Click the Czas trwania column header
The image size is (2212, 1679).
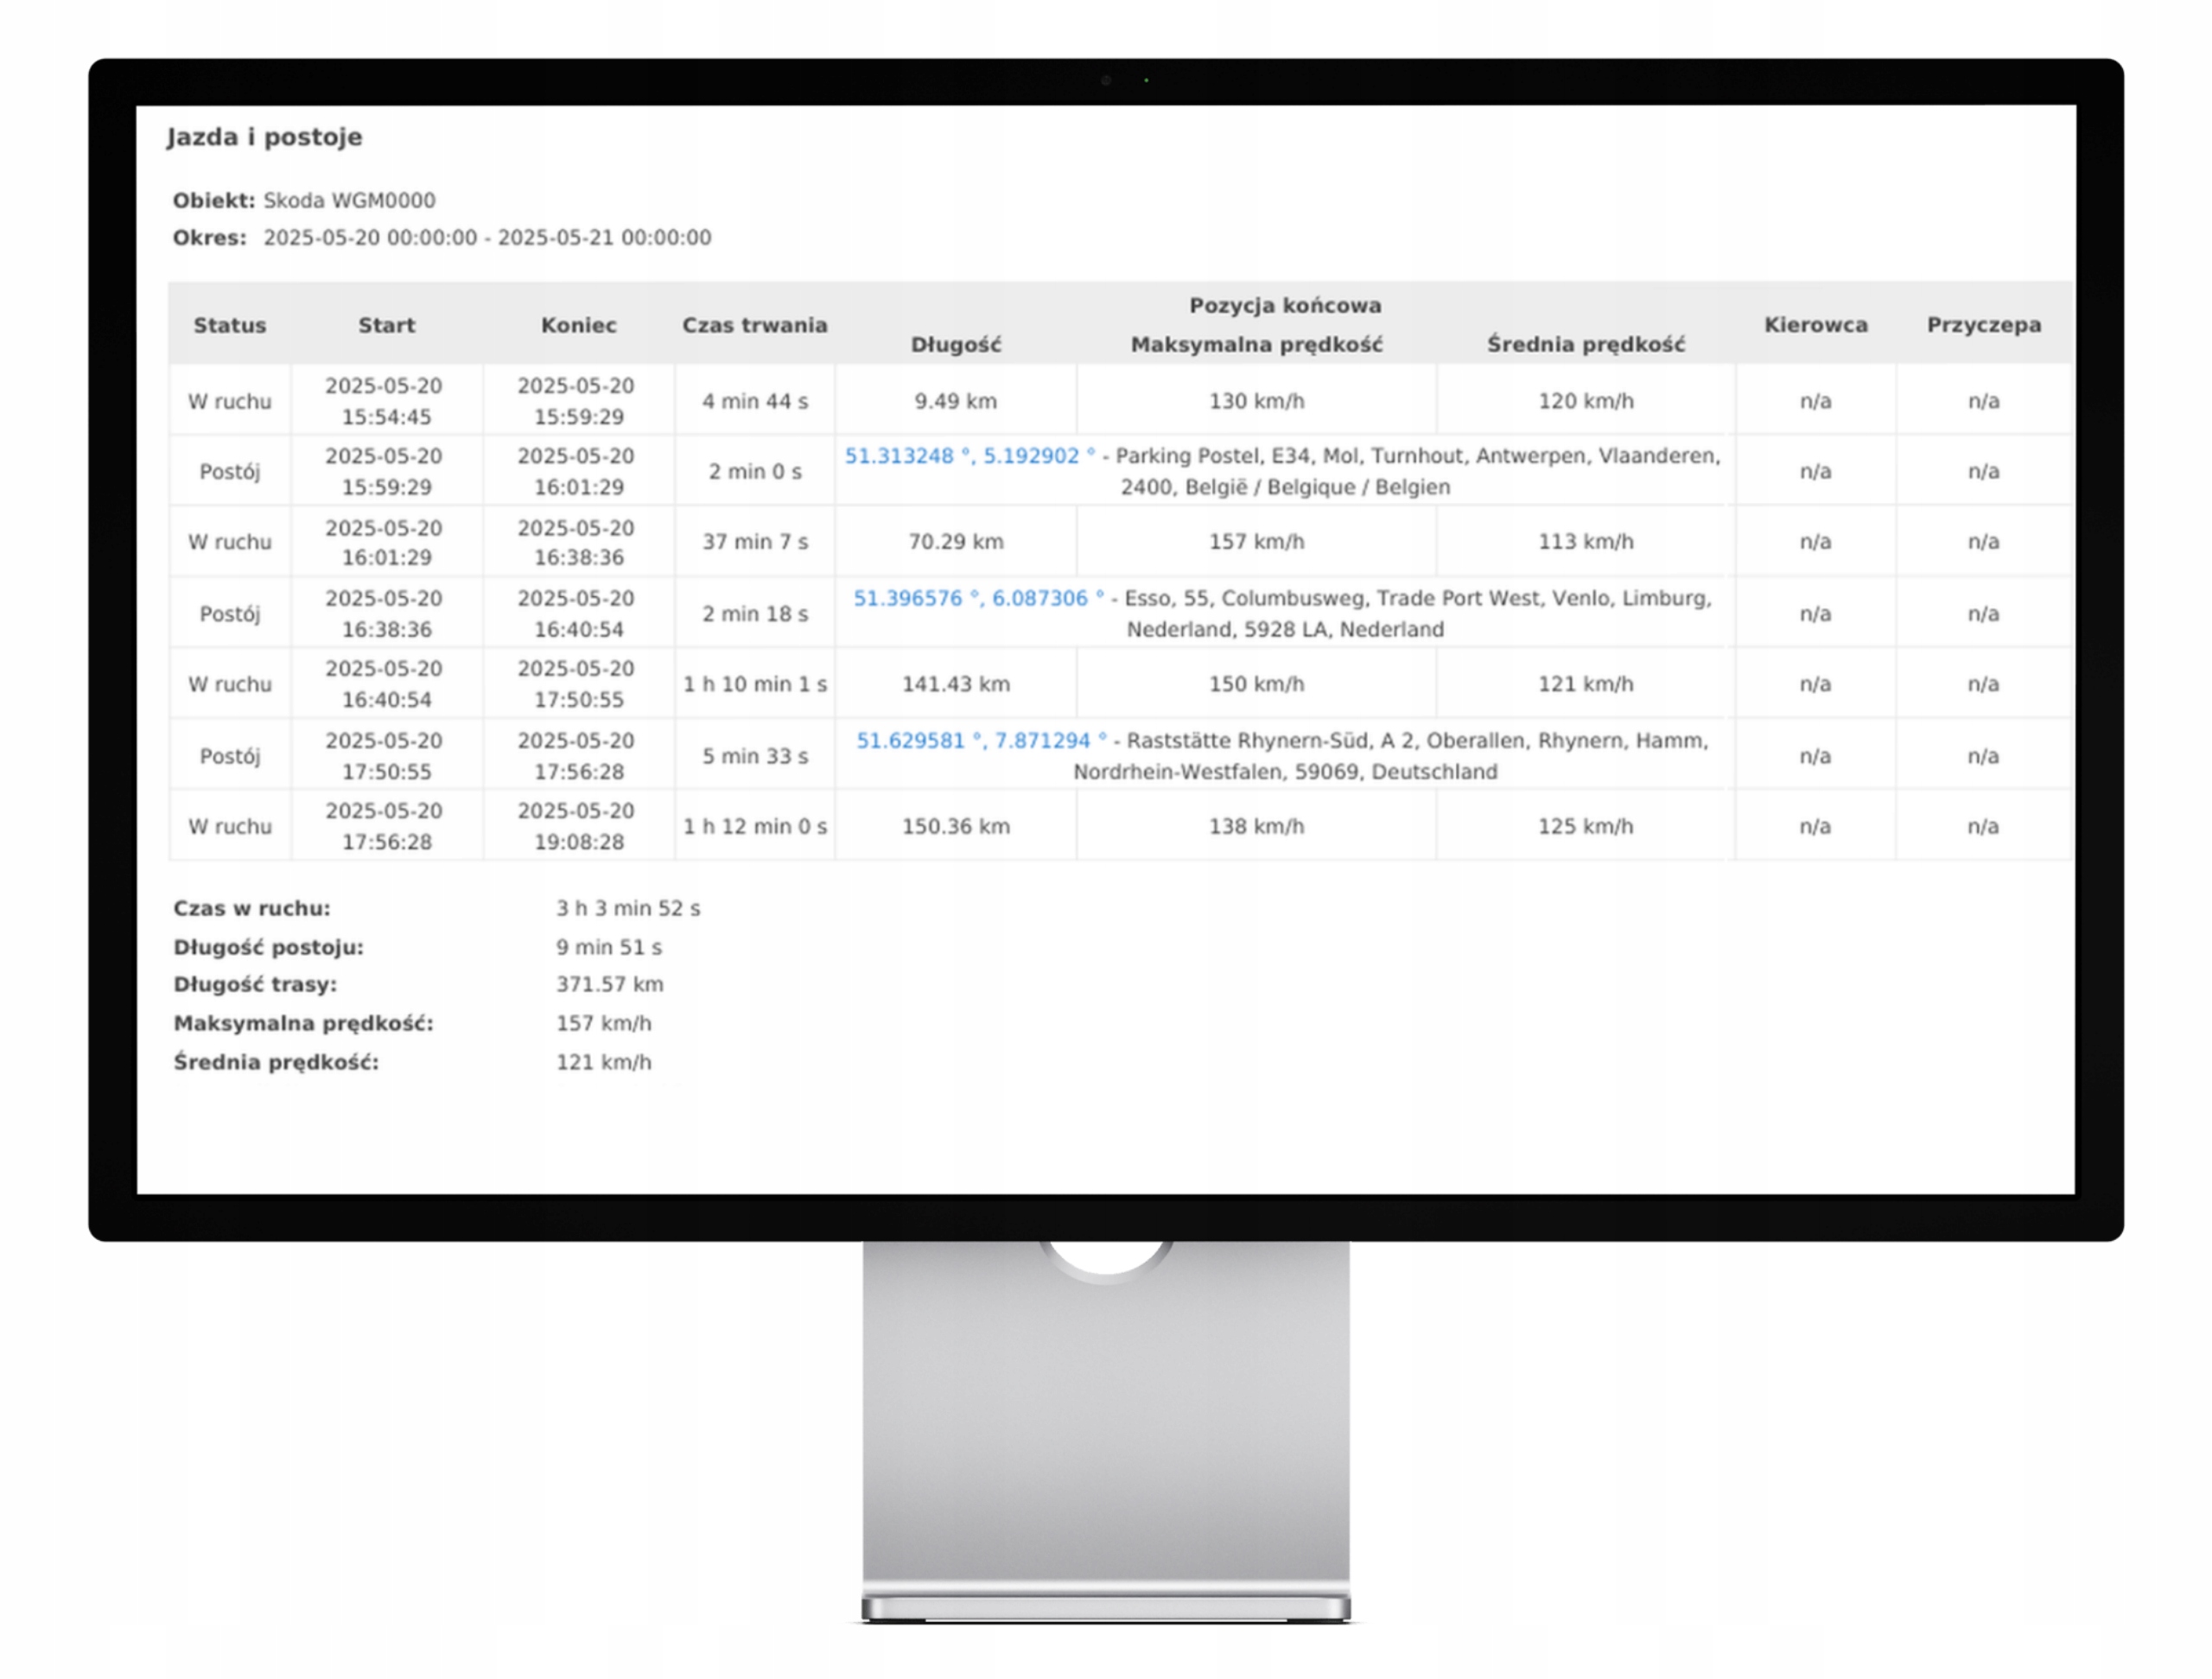coord(754,325)
